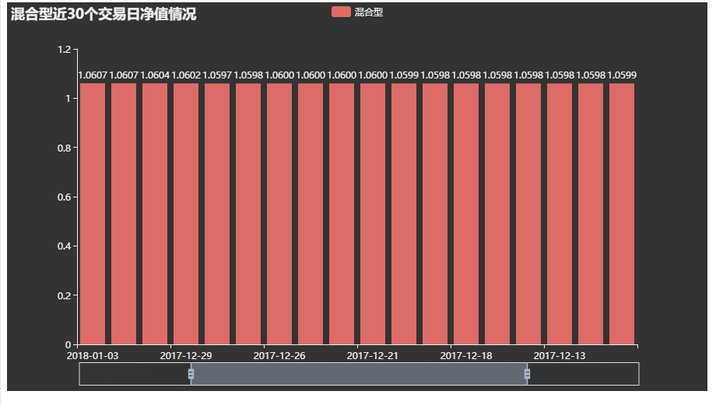
Task: Select the last bar at the right end
Action: tap(622, 214)
